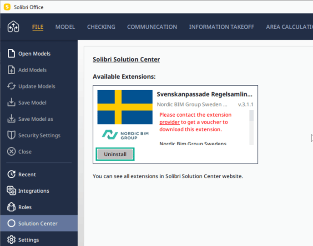The image size is (313, 246).
Task: Select the Add Models label
Action: pos(32,70)
